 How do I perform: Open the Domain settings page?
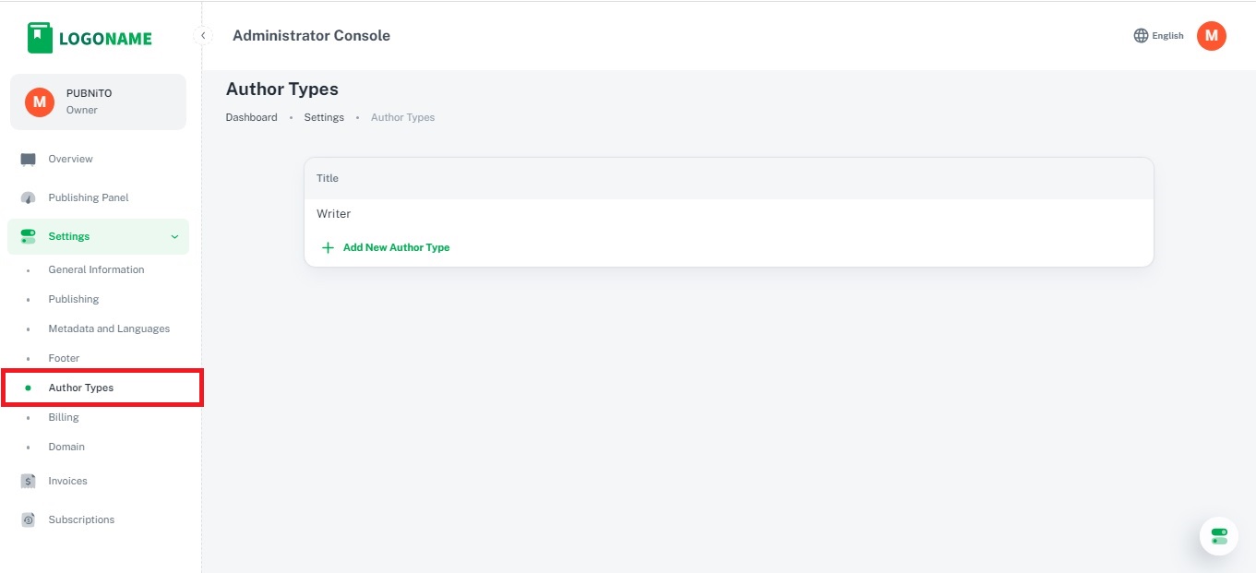pyautogui.click(x=66, y=448)
